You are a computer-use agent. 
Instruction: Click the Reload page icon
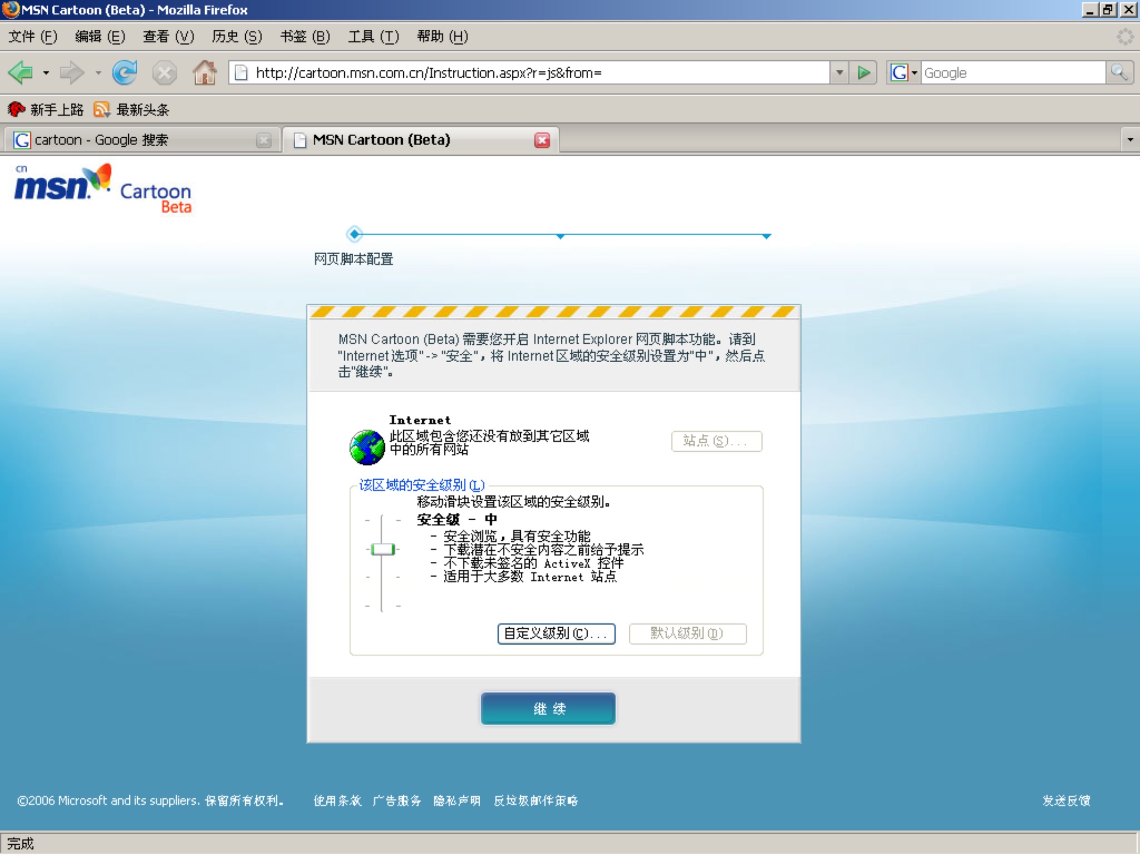point(125,73)
